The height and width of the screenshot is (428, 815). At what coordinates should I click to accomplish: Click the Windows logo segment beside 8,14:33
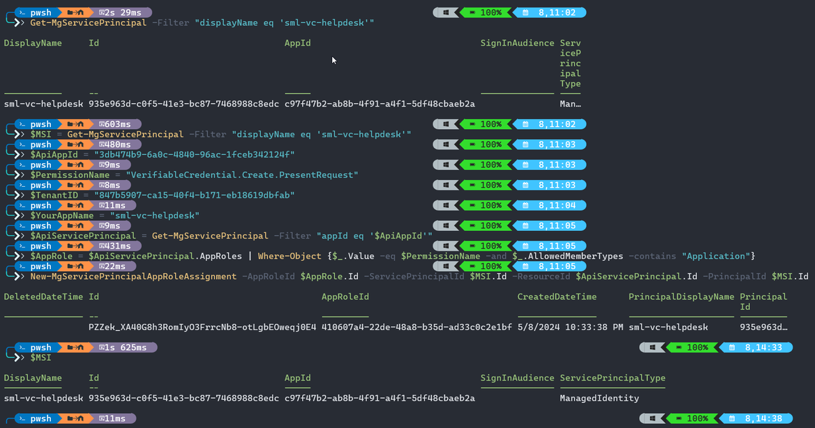(x=651, y=347)
